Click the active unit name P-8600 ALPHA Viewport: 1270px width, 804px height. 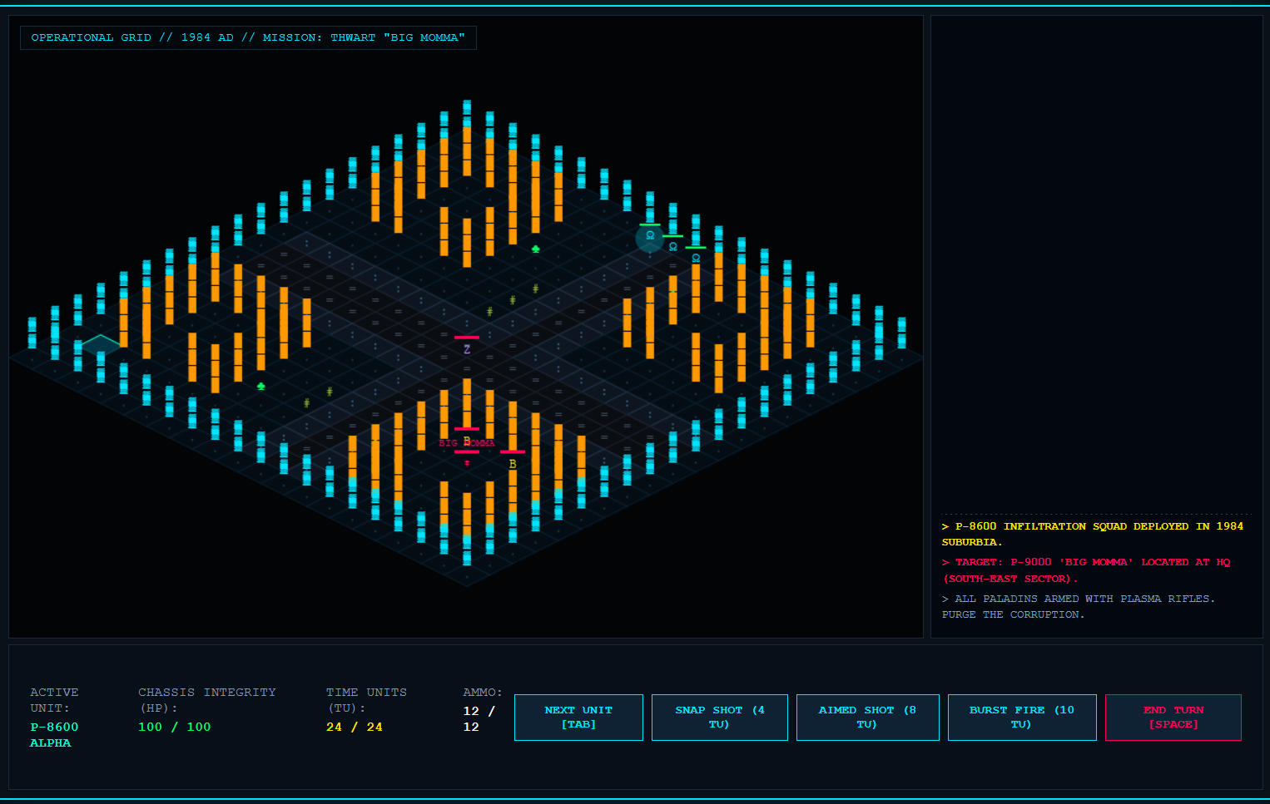54,735
